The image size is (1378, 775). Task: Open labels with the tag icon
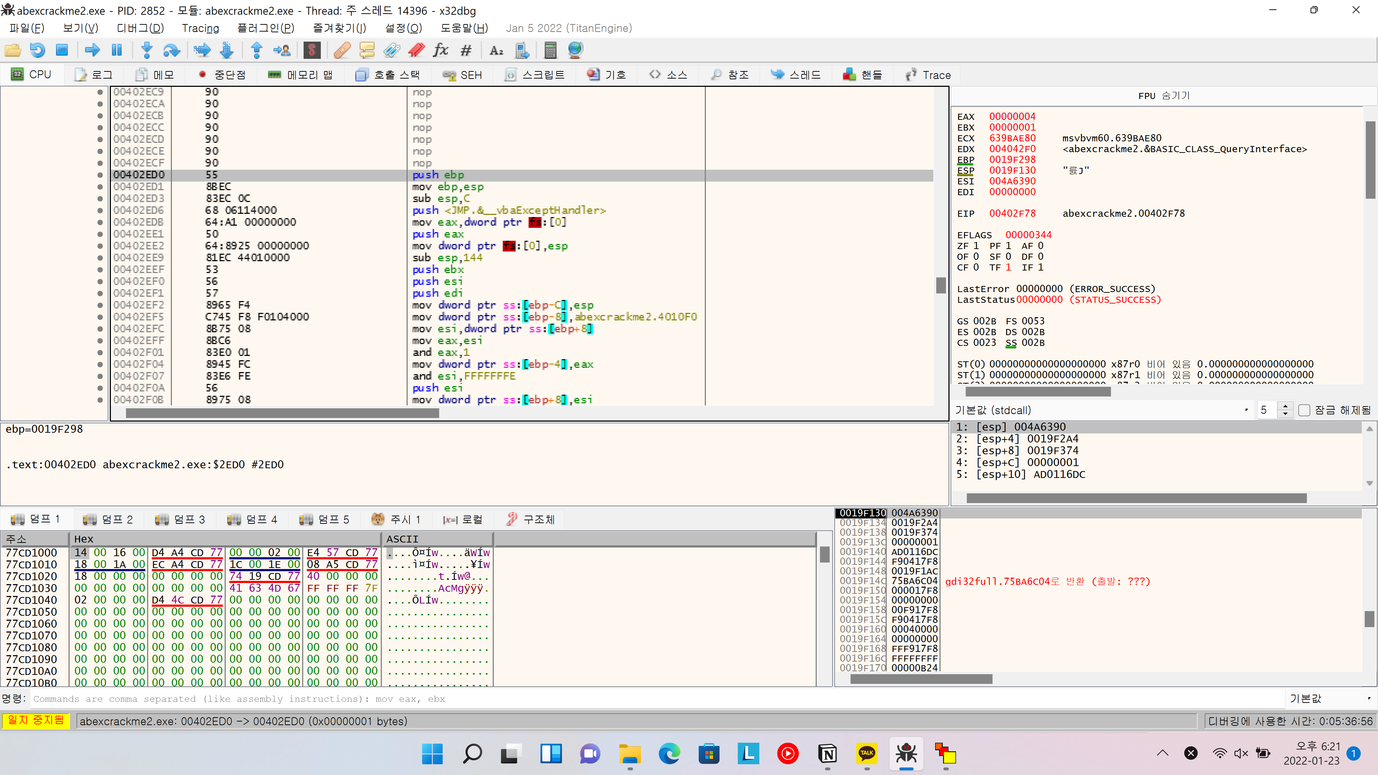392,50
